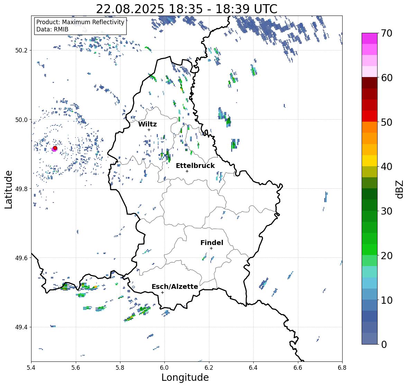Click the Product: Maximum Reflectivity text
This screenshot has height=386, width=408.
tap(80, 22)
